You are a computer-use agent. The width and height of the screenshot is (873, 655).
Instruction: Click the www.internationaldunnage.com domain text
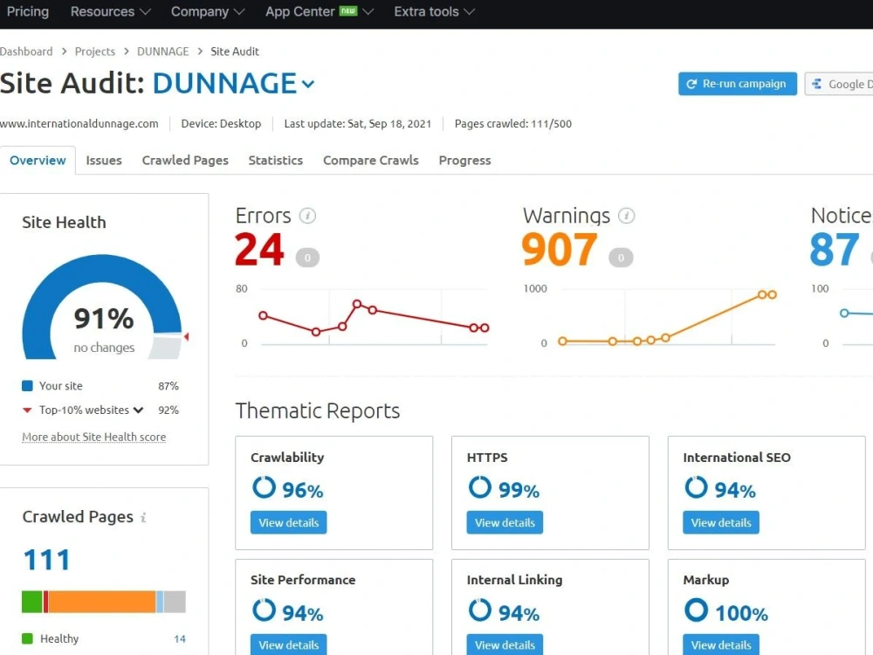click(79, 124)
